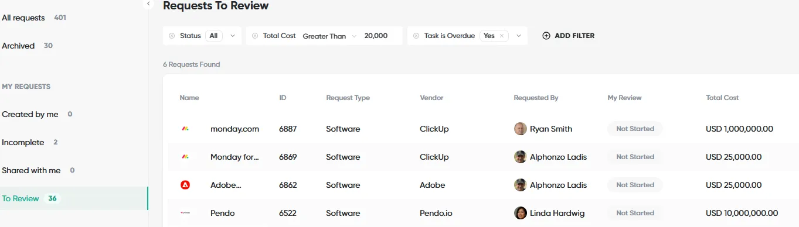This screenshot has height=227, width=799.
Task: Click ID 6522
Action: pyautogui.click(x=288, y=213)
